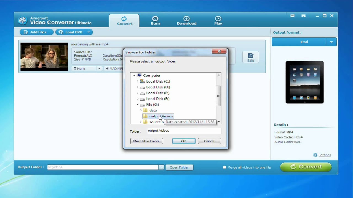The height and width of the screenshot is (198, 353).
Task: Expand the Local Disk (F:) node
Action: [138, 99]
